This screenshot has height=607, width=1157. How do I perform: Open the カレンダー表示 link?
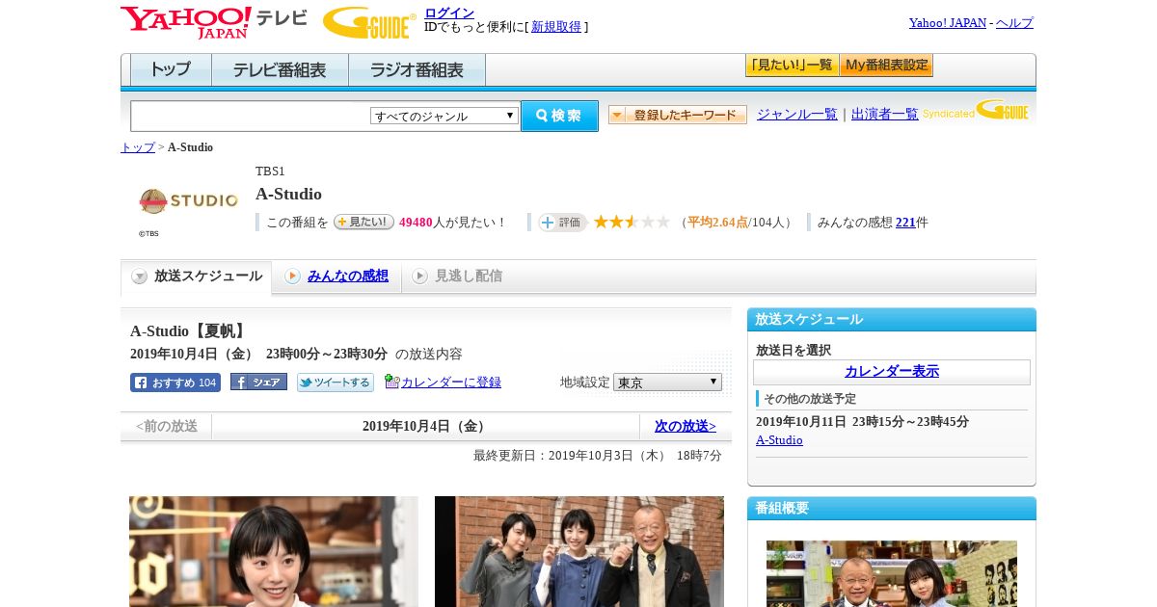tap(892, 372)
